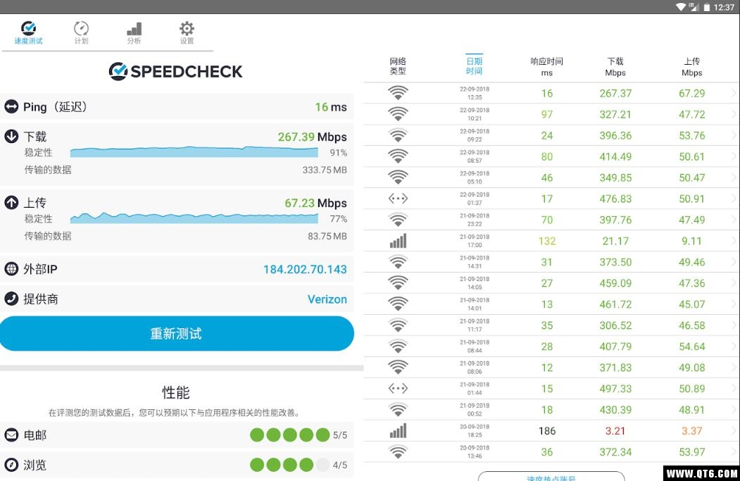The height and width of the screenshot is (481, 740).
Task: Expand details chevron for 267.37 Mbps row
Action: pos(734,93)
